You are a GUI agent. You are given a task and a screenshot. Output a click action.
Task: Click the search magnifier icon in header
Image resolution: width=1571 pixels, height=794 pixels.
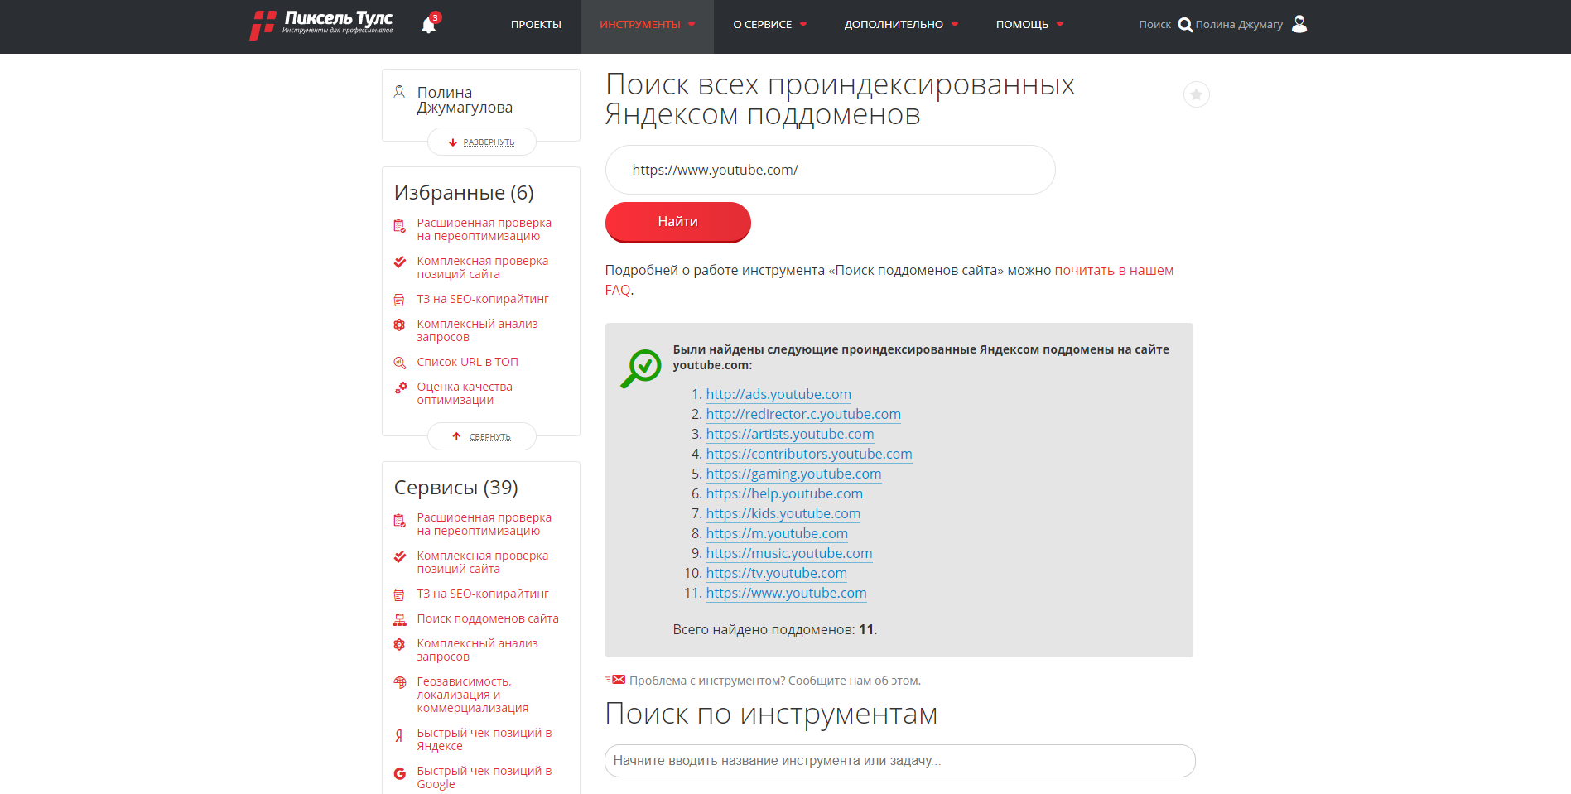(x=1185, y=25)
